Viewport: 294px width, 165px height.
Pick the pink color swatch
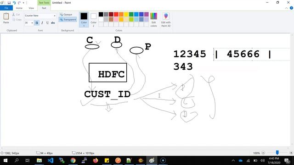(x=116, y=19)
